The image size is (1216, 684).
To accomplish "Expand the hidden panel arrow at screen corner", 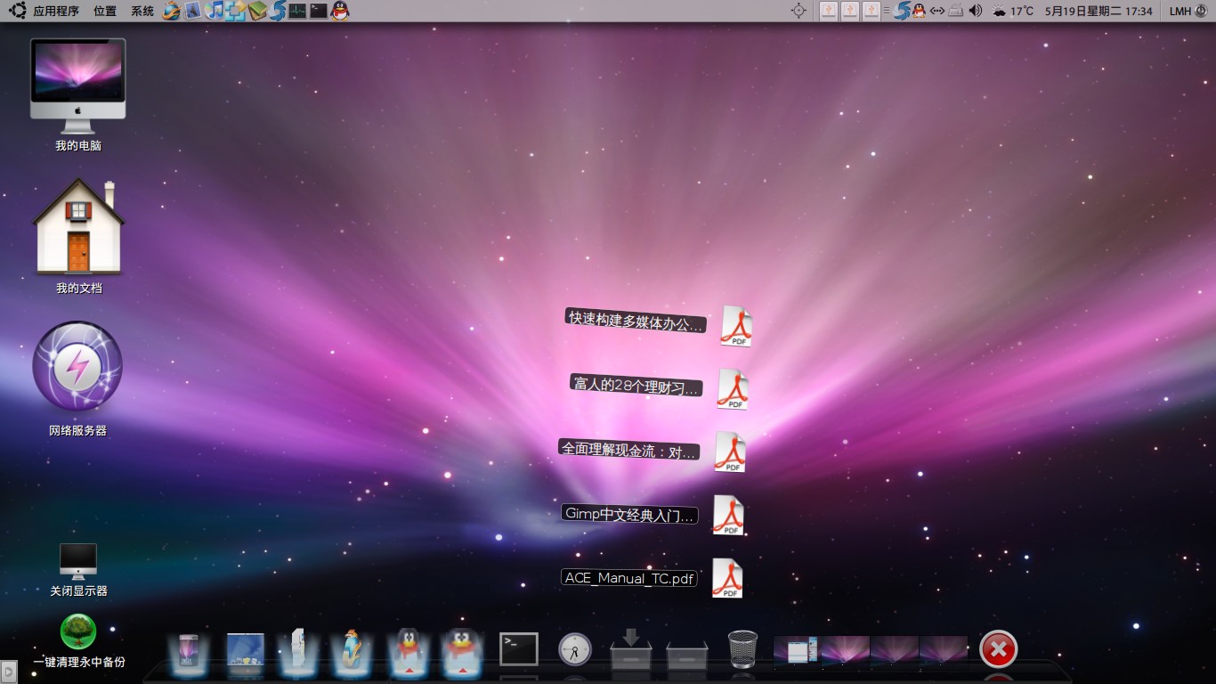I will (8, 671).
